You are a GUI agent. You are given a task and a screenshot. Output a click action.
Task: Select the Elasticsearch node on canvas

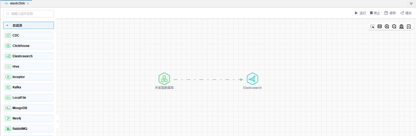coord(252,79)
